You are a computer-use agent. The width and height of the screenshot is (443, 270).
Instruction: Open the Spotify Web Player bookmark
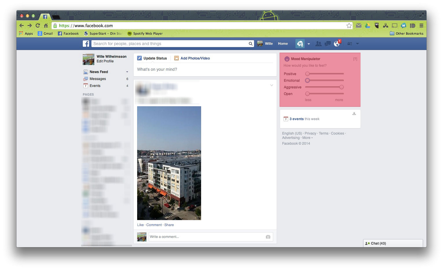(145, 33)
